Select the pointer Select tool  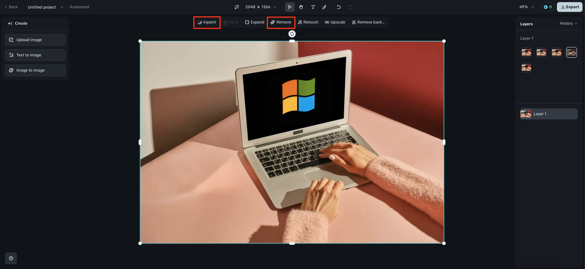click(x=290, y=7)
